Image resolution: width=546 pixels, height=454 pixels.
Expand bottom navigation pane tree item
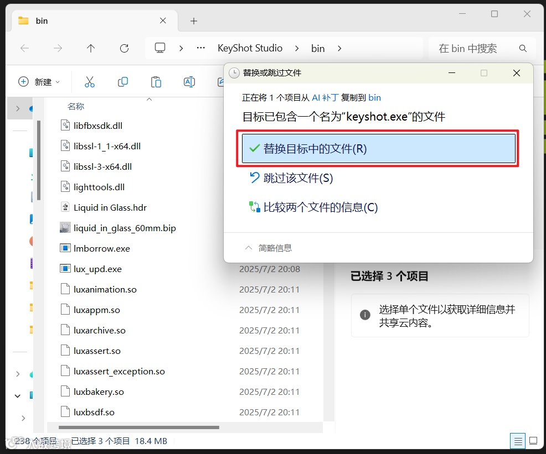(23, 418)
